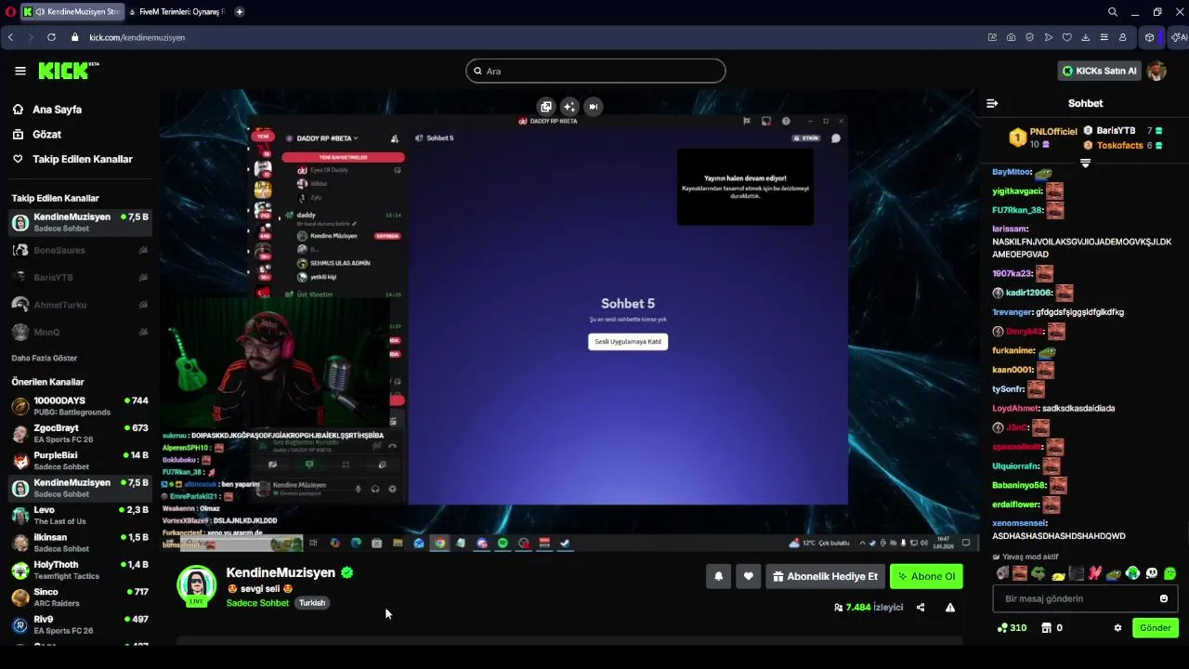
Task: Open Opera snapshot camera icon
Action: (x=1011, y=37)
